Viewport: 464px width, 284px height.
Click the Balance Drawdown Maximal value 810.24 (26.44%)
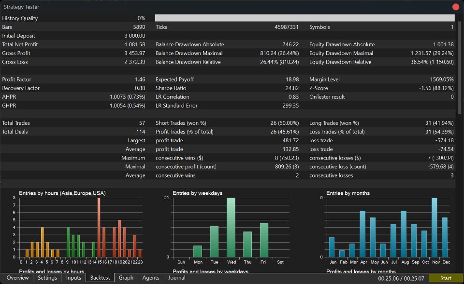click(279, 53)
